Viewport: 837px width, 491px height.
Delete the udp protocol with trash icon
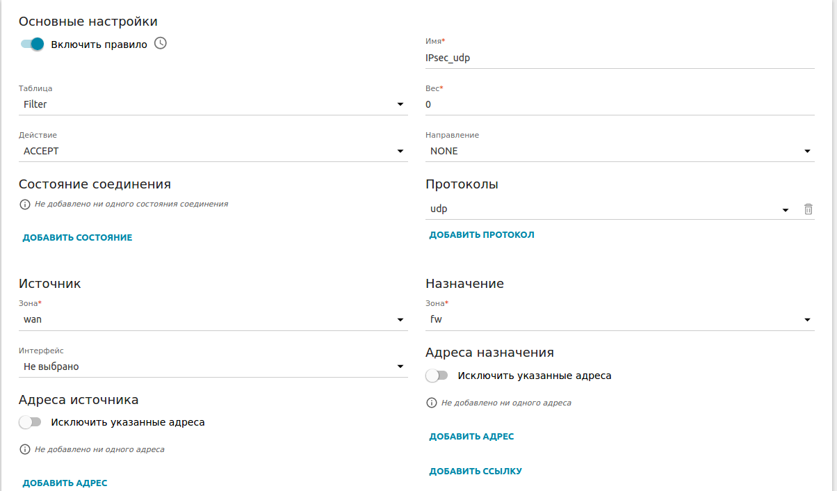tap(808, 209)
